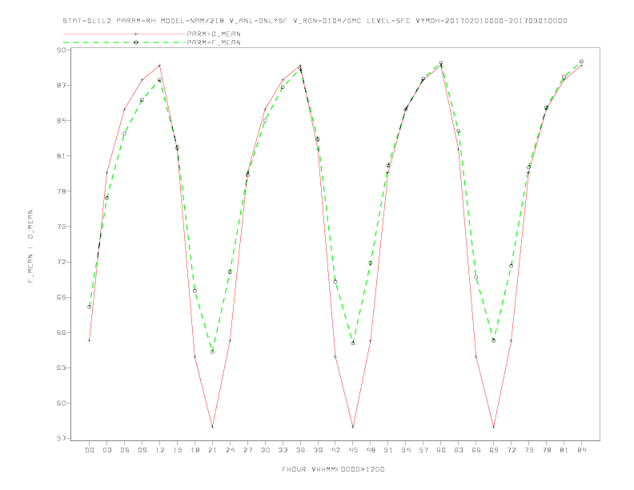Click y-axis tick label 78
Viewport: 634px width, 490px height.
pos(61,191)
